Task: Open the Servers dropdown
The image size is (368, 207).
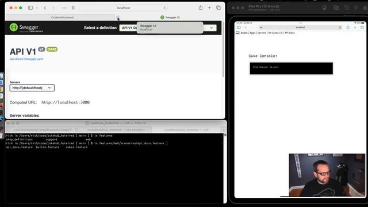Action: [32, 88]
